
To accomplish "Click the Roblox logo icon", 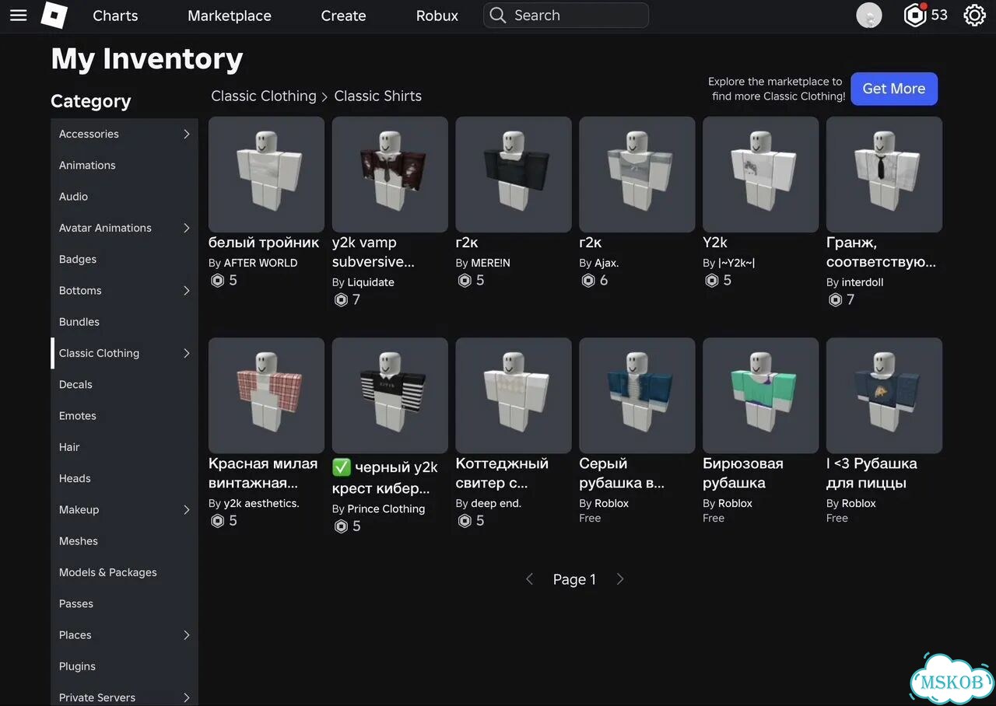I will tap(54, 16).
